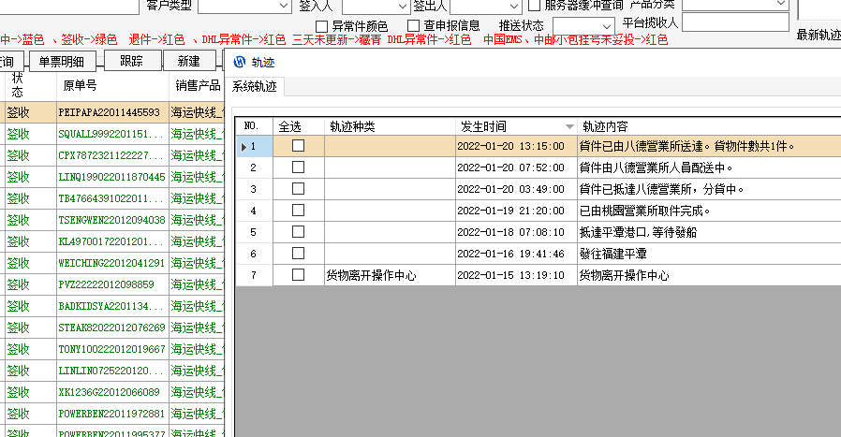This screenshot has height=437, width=841.
Task: Check the box in track row 7
Action: pos(298,274)
